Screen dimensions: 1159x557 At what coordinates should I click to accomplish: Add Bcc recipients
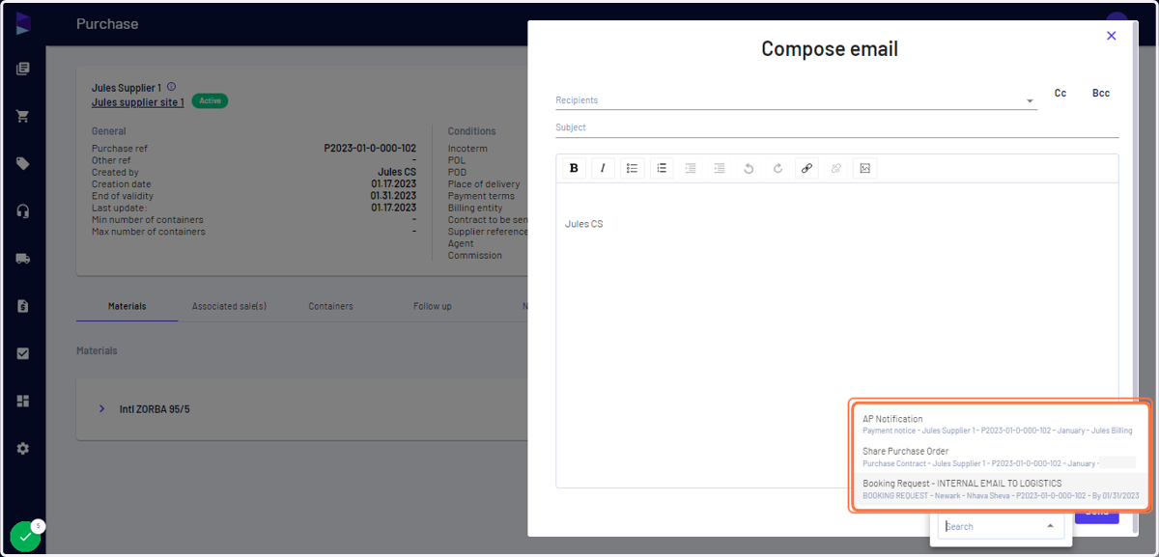1101,94
